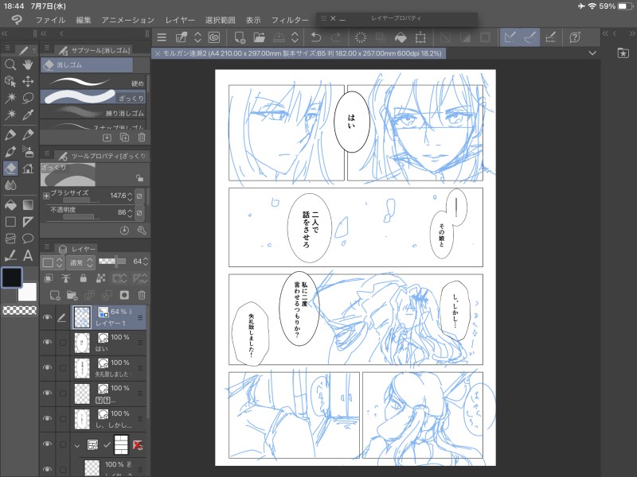The width and height of the screenshot is (637, 477).
Task: Open wrench sub tool detail icon
Action: [x=142, y=231]
